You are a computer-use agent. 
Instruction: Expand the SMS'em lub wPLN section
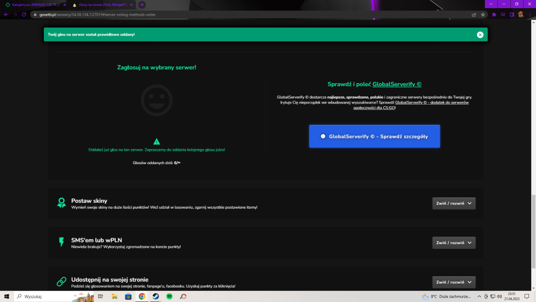pos(453,243)
